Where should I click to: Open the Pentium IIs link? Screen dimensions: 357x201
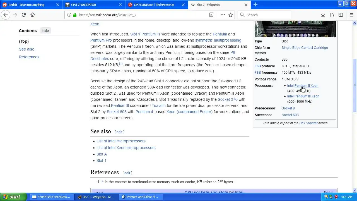[x=151, y=34]
